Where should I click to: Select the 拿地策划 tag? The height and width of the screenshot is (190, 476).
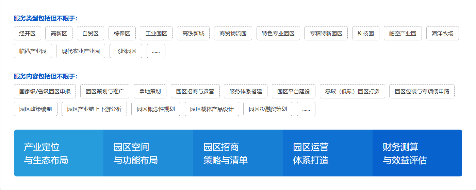tap(150, 91)
